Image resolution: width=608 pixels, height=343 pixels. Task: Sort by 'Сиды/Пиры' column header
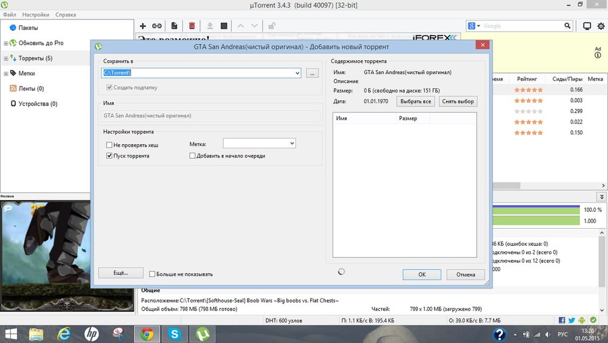[x=567, y=79]
